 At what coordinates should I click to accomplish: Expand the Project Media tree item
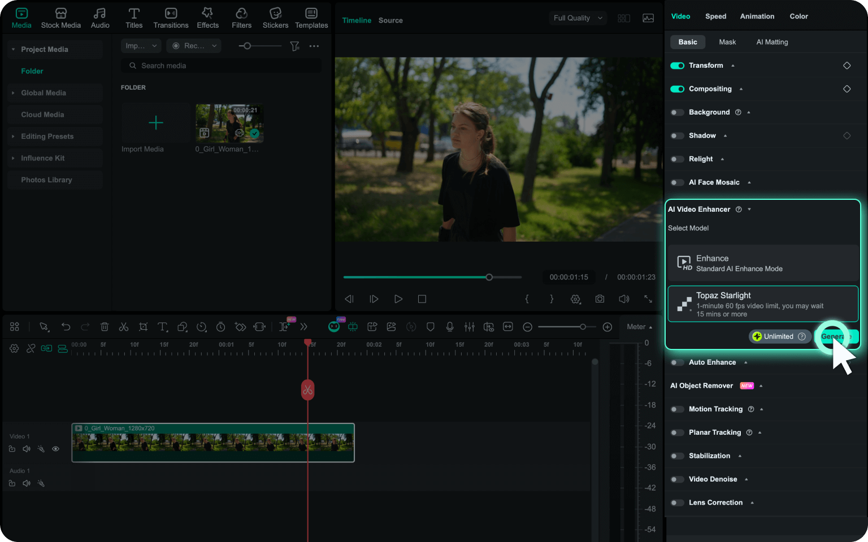click(x=13, y=50)
